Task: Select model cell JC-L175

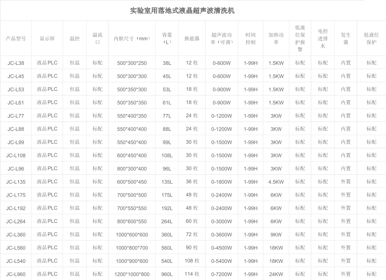Action: pyautogui.click(x=16, y=195)
